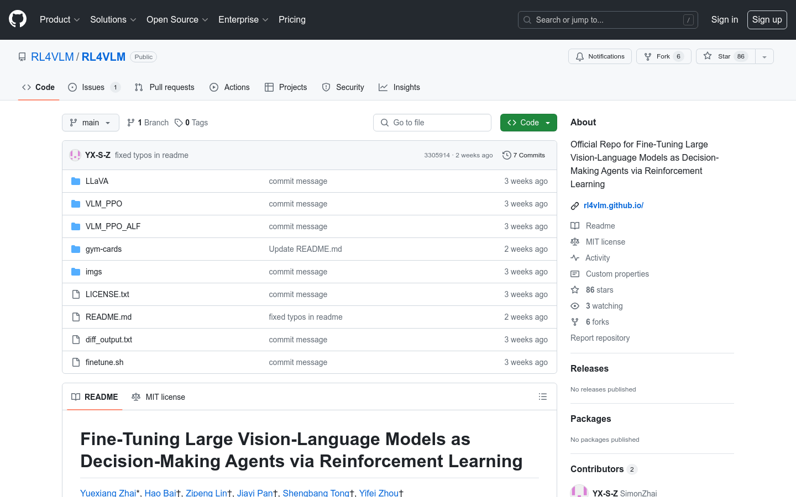Open the main branch selector
The height and width of the screenshot is (497, 796).
91,123
